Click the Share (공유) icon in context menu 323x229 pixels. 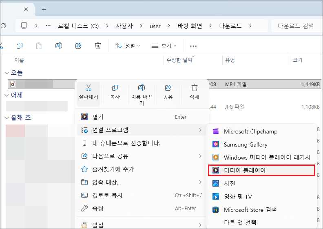(168, 88)
